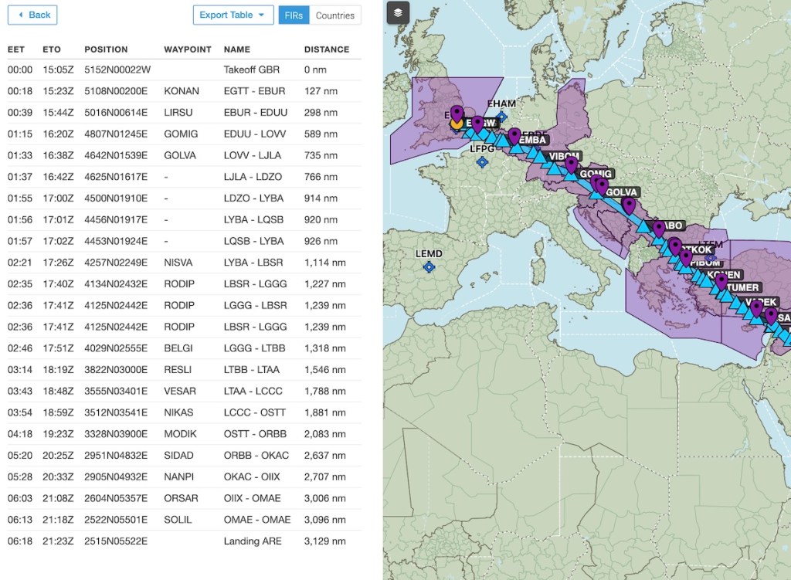The image size is (791, 580).
Task: Select the GOLVA pin over the Alps
Action: (x=628, y=202)
